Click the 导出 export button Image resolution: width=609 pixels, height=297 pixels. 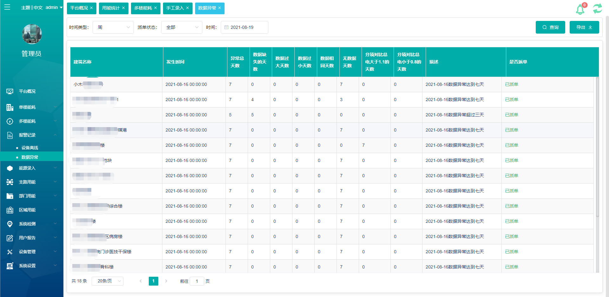(x=584, y=27)
